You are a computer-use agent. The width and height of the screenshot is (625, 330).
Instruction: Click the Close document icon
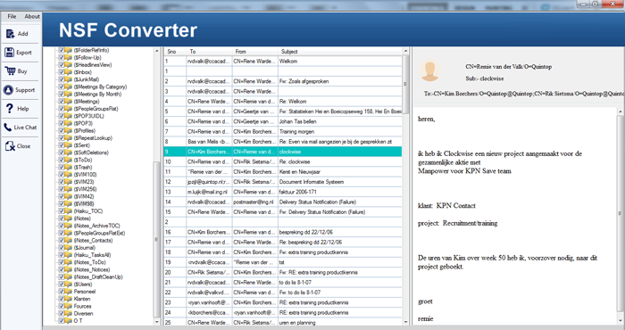pos(10,146)
